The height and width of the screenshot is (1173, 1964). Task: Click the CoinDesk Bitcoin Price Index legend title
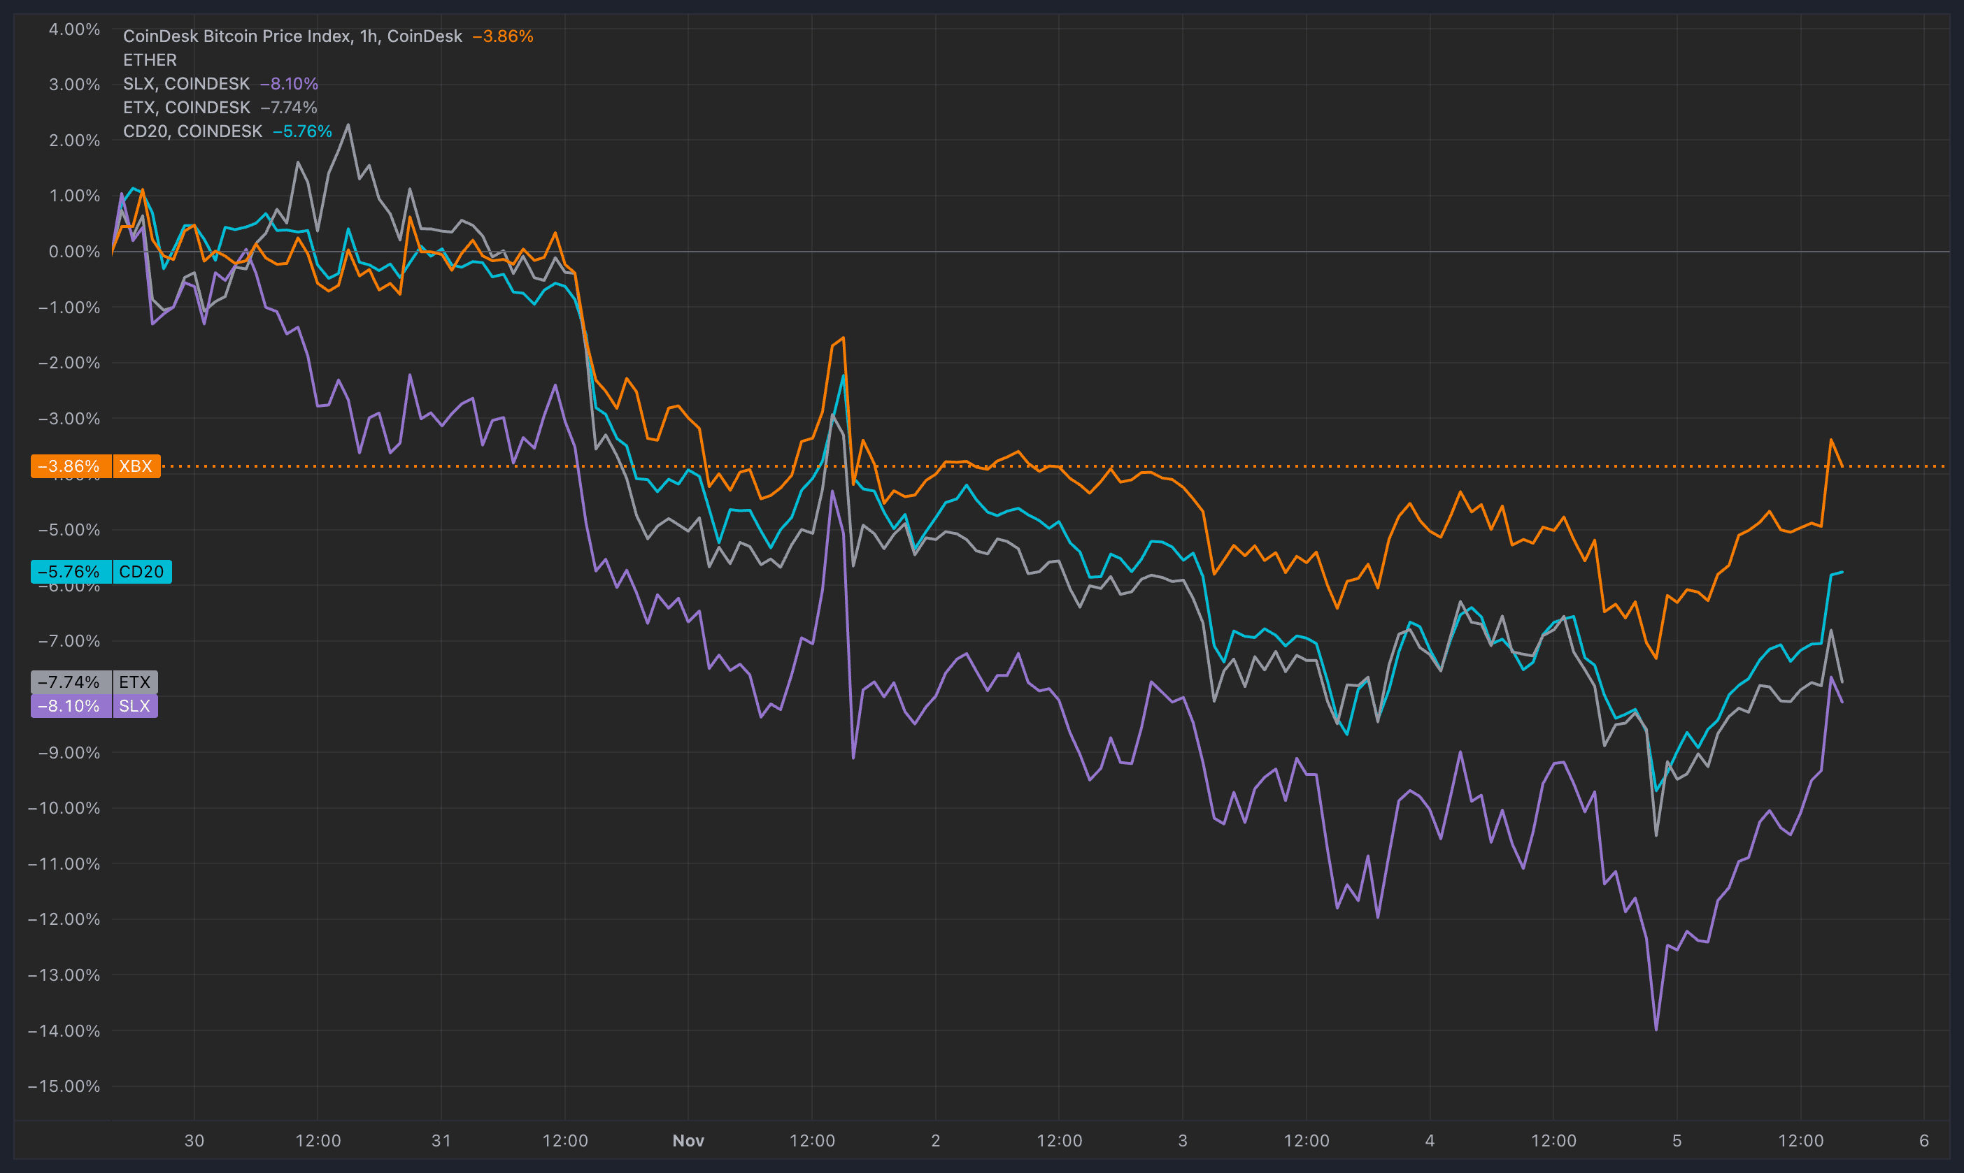coord(292,36)
